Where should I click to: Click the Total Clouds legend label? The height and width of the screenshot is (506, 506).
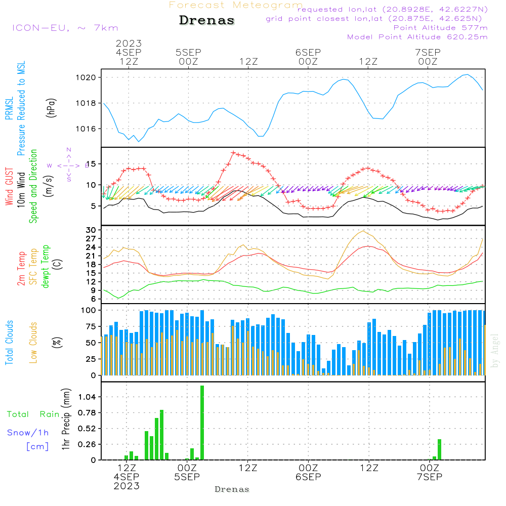(x=9, y=343)
